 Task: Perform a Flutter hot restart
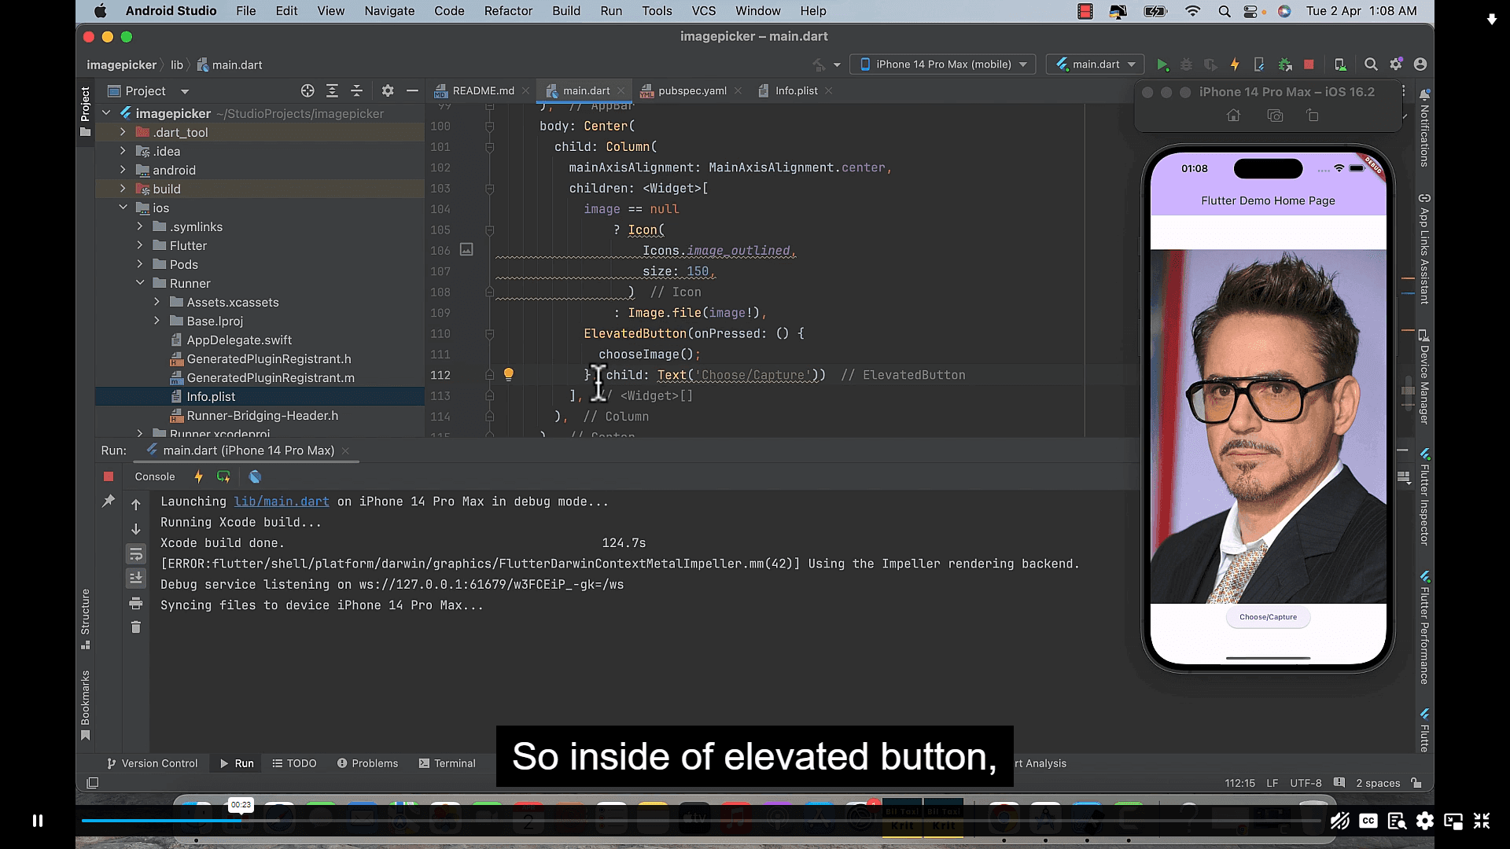tap(223, 476)
